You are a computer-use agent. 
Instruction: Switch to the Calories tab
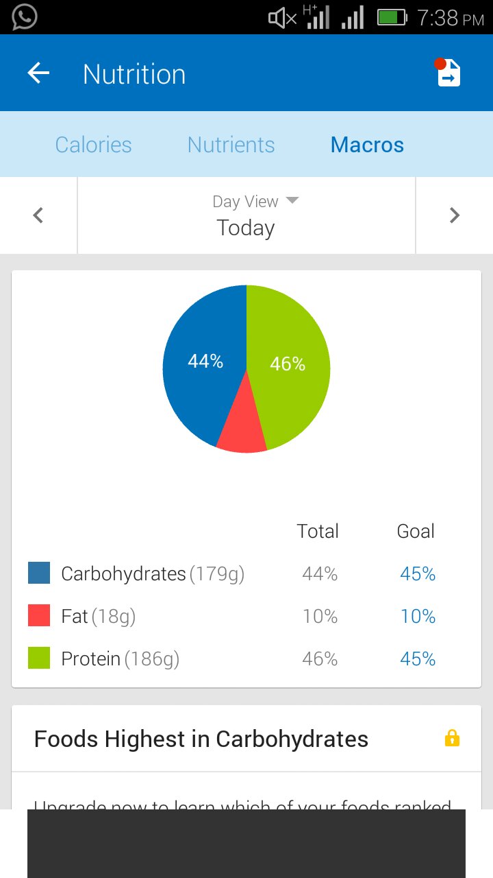tap(93, 145)
